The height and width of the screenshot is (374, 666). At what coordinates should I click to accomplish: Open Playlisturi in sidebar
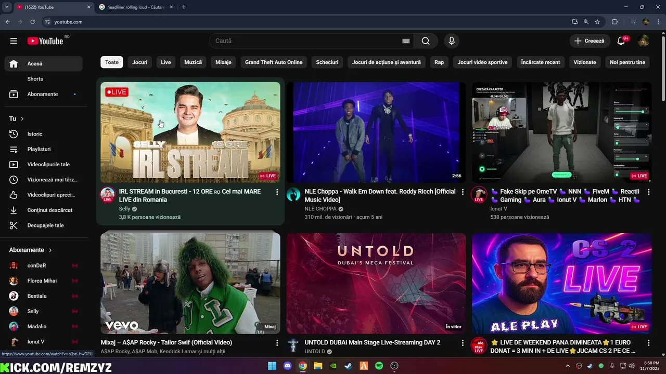click(44, 149)
